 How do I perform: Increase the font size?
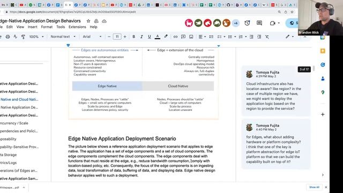tap(125, 36)
